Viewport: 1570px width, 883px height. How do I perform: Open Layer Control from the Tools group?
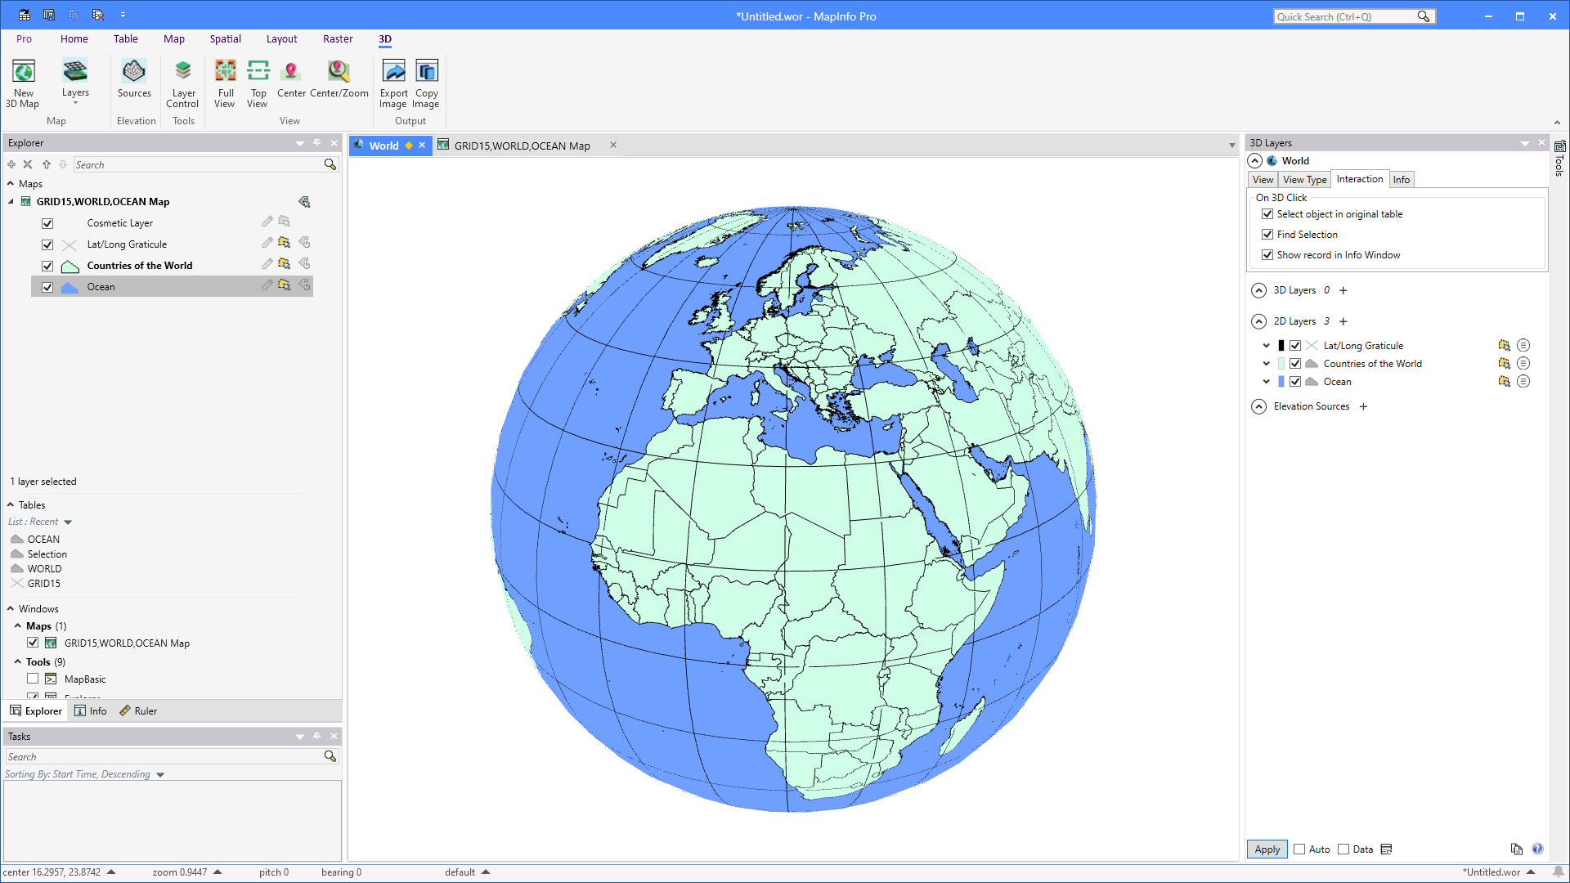click(x=182, y=82)
